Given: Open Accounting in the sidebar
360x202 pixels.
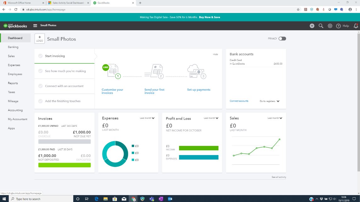Looking at the screenshot, I should (x=15, y=110).
